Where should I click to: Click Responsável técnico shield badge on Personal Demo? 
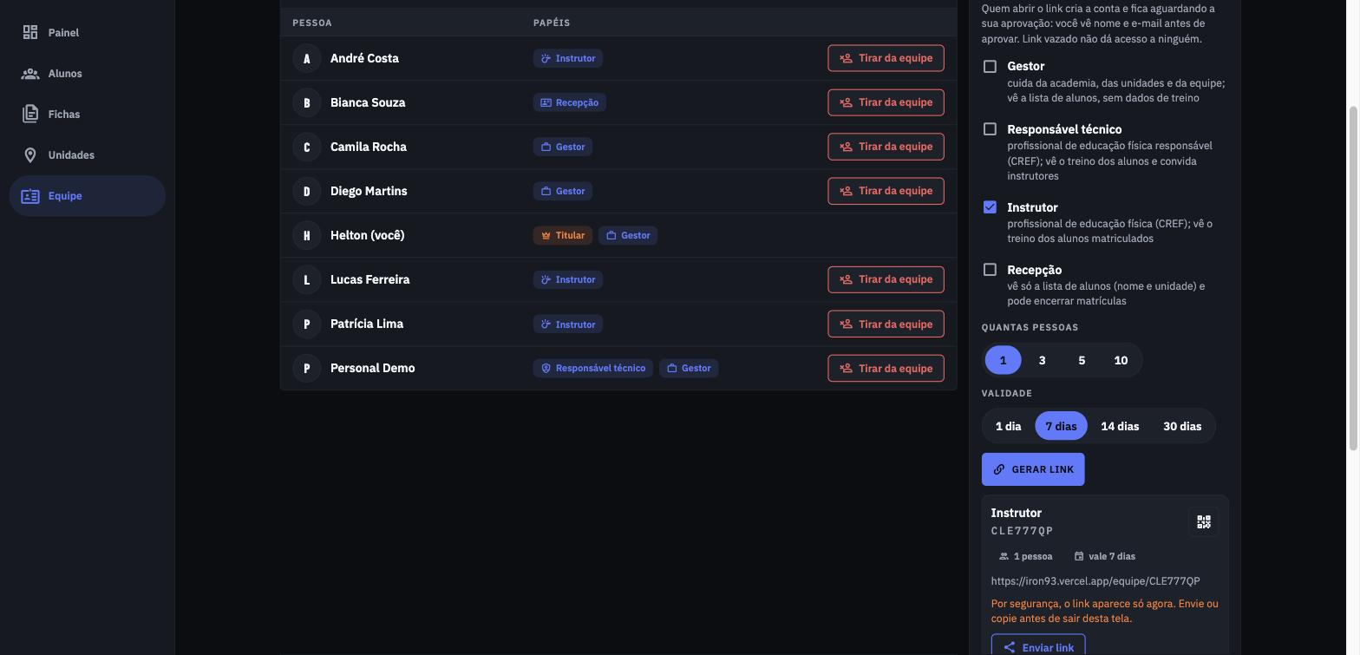593,368
